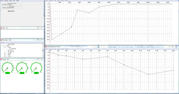Select boost curve point at 1.00 psi
This screenshot has height=94, width=179.
(x=58, y=55)
